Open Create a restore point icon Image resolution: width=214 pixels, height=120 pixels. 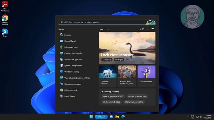click(x=62, y=53)
